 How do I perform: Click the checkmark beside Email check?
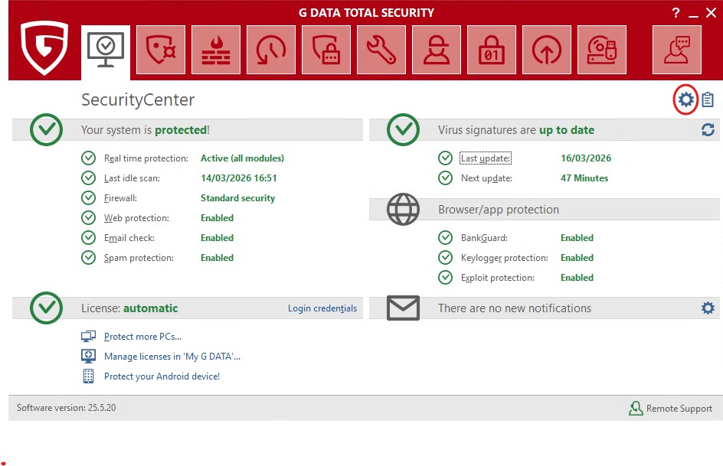pos(88,238)
